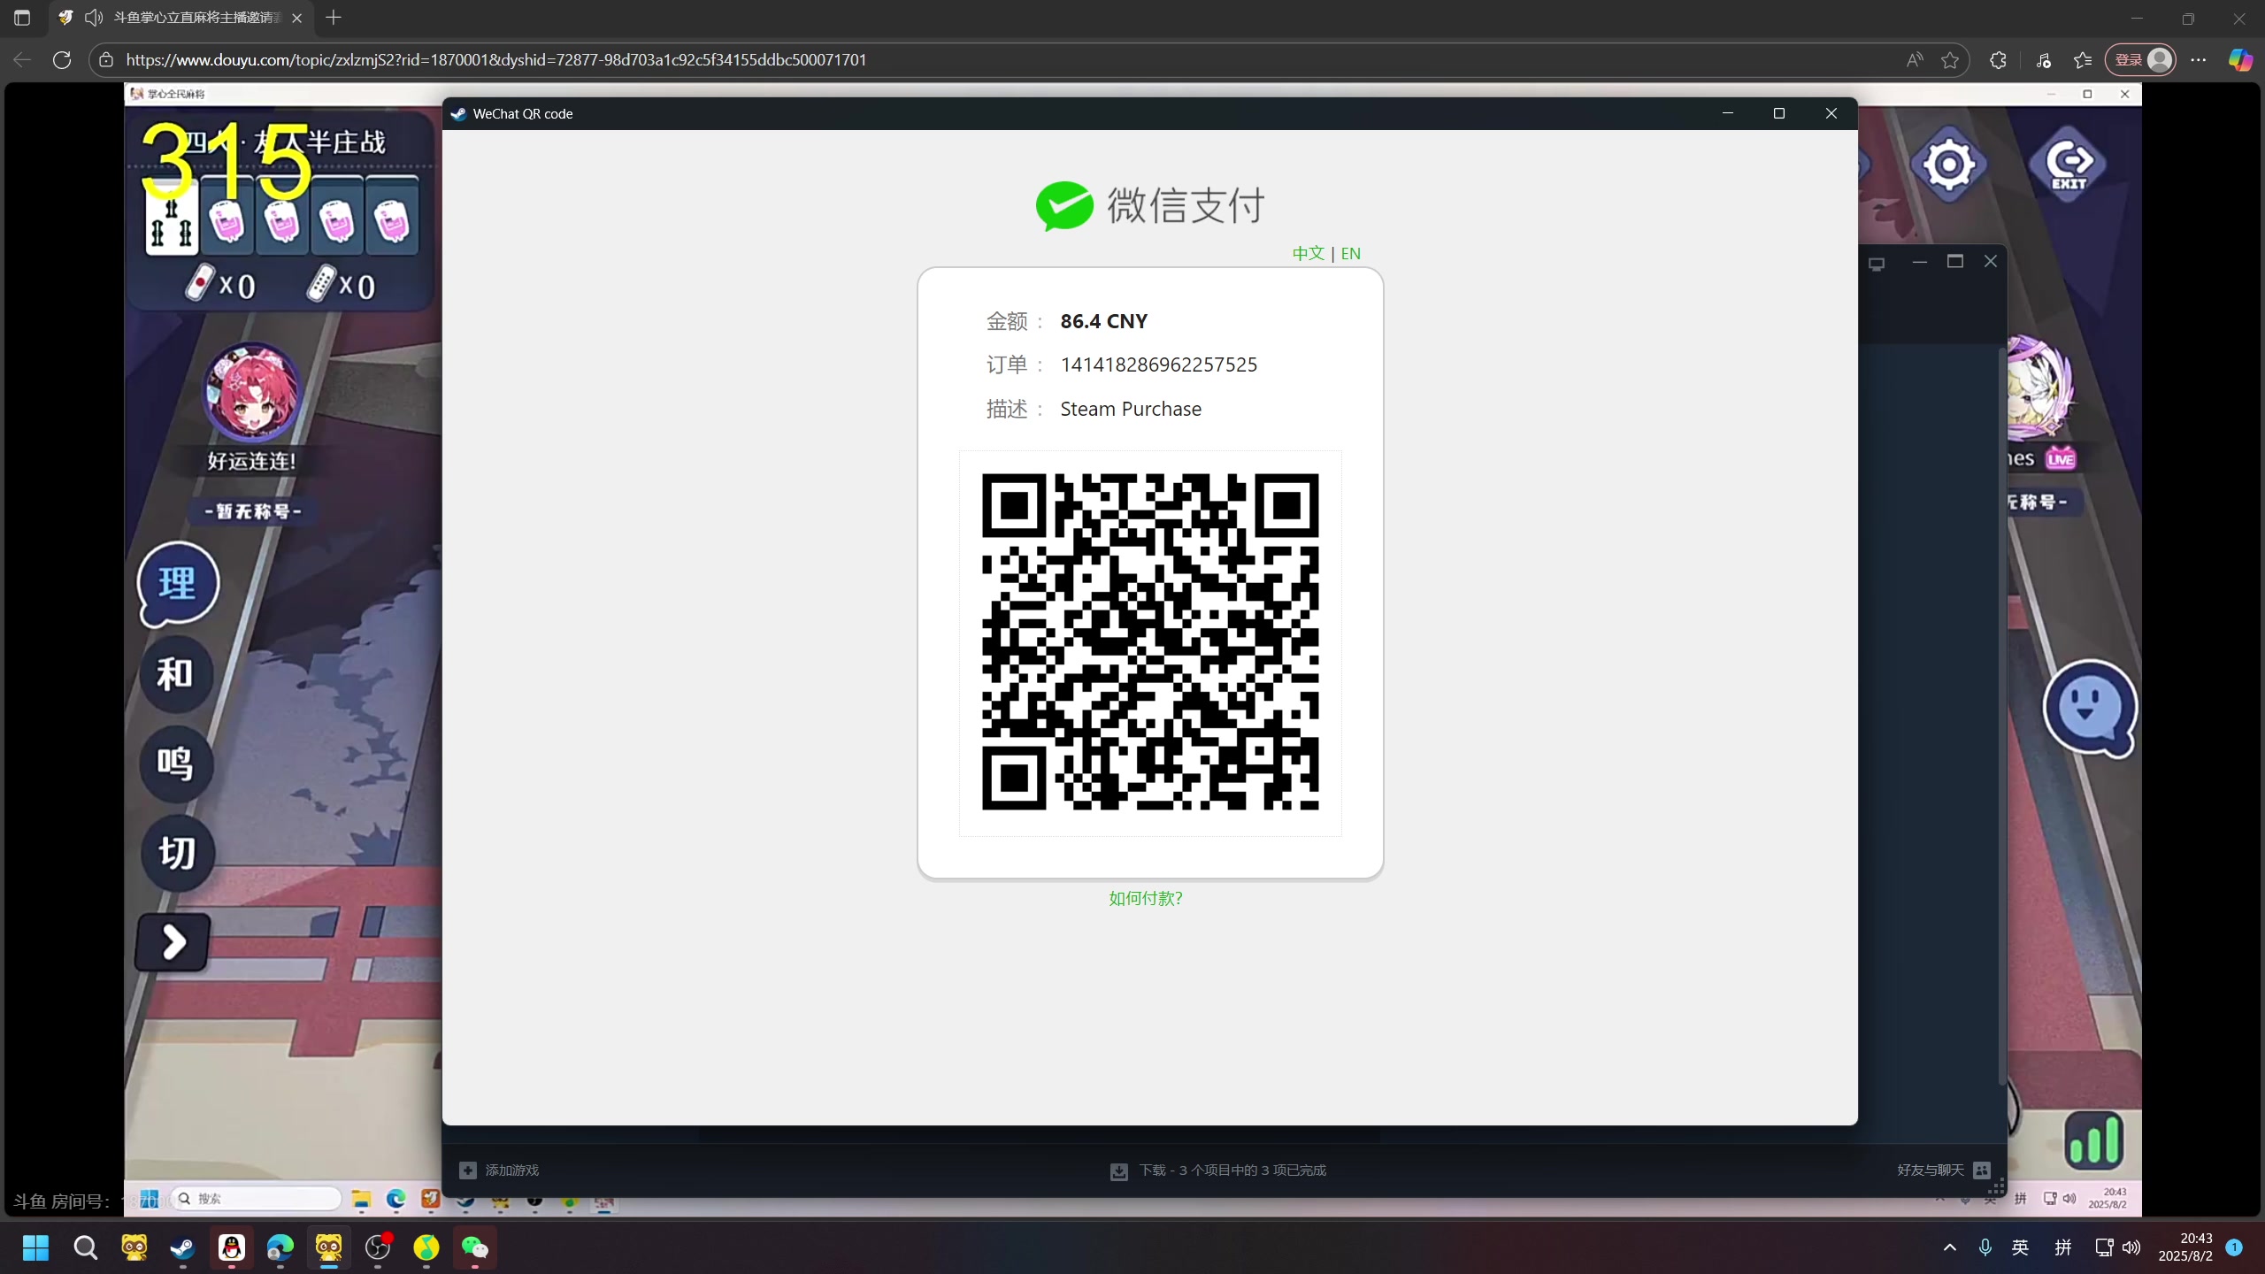The height and width of the screenshot is (1274, 2265).
Task: Click the 切 discard button
Action: [x=177, y=853]
